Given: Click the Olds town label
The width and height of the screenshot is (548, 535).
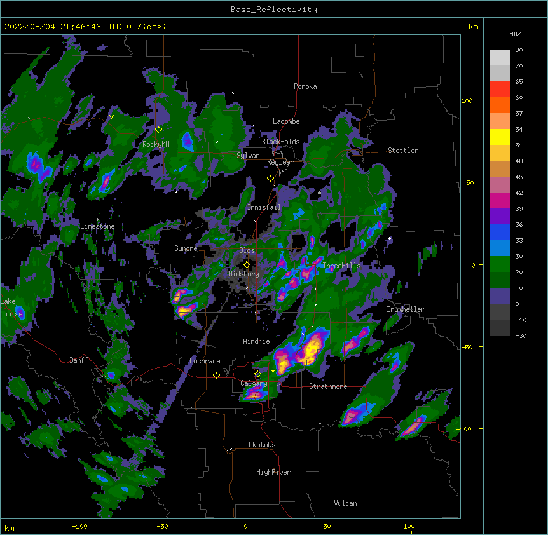Looking at the screenshot, I should (247, 250).
